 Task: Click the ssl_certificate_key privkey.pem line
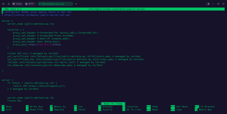click(76, 59)
